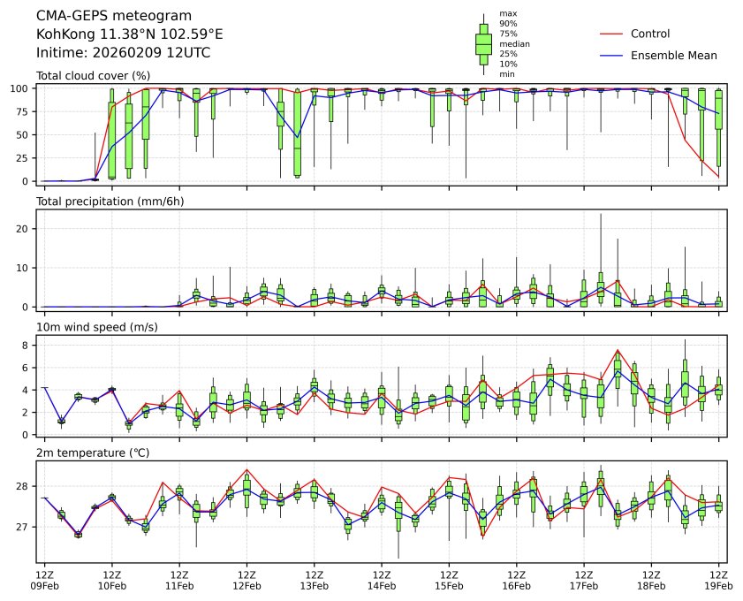Click the 90% label in box-plot legend
Viewport: 743px width, 601px height.
pos(508,24)
